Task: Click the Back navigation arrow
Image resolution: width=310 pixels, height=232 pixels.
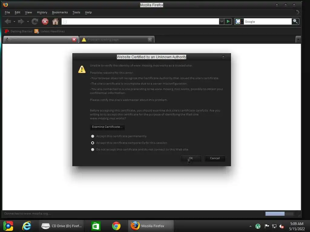Action: (x=8, y=21)
